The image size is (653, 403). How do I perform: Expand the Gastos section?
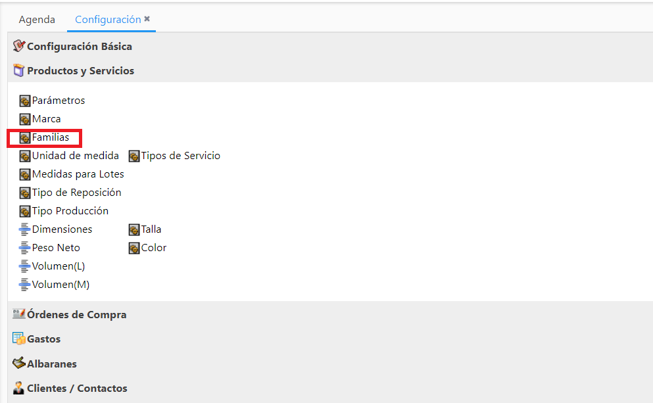[43, 339]
